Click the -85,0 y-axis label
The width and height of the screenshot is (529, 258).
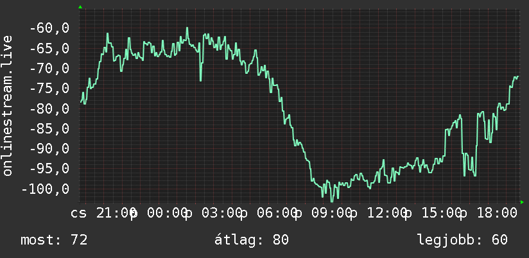pos(49,128)
